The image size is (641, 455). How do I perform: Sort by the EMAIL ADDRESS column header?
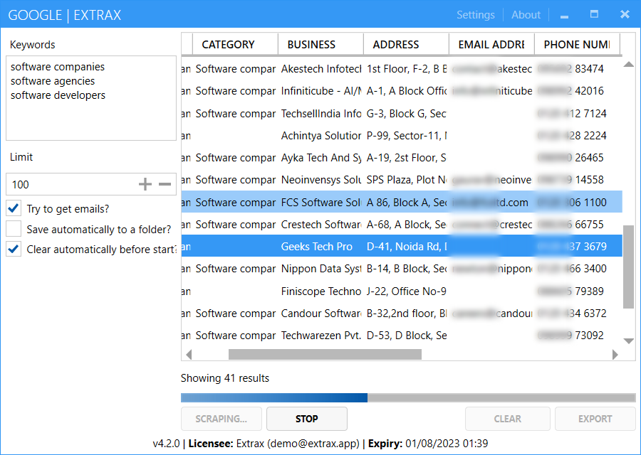tap(491, 44)
